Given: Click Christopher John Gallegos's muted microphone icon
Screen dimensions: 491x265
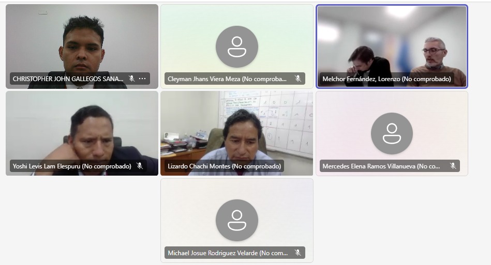Looking at the screenshot, I should coord(132,79).
